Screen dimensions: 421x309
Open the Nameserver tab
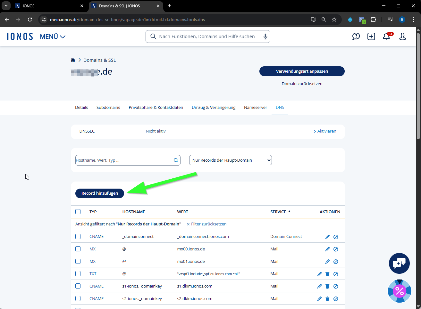pos(256,108)
